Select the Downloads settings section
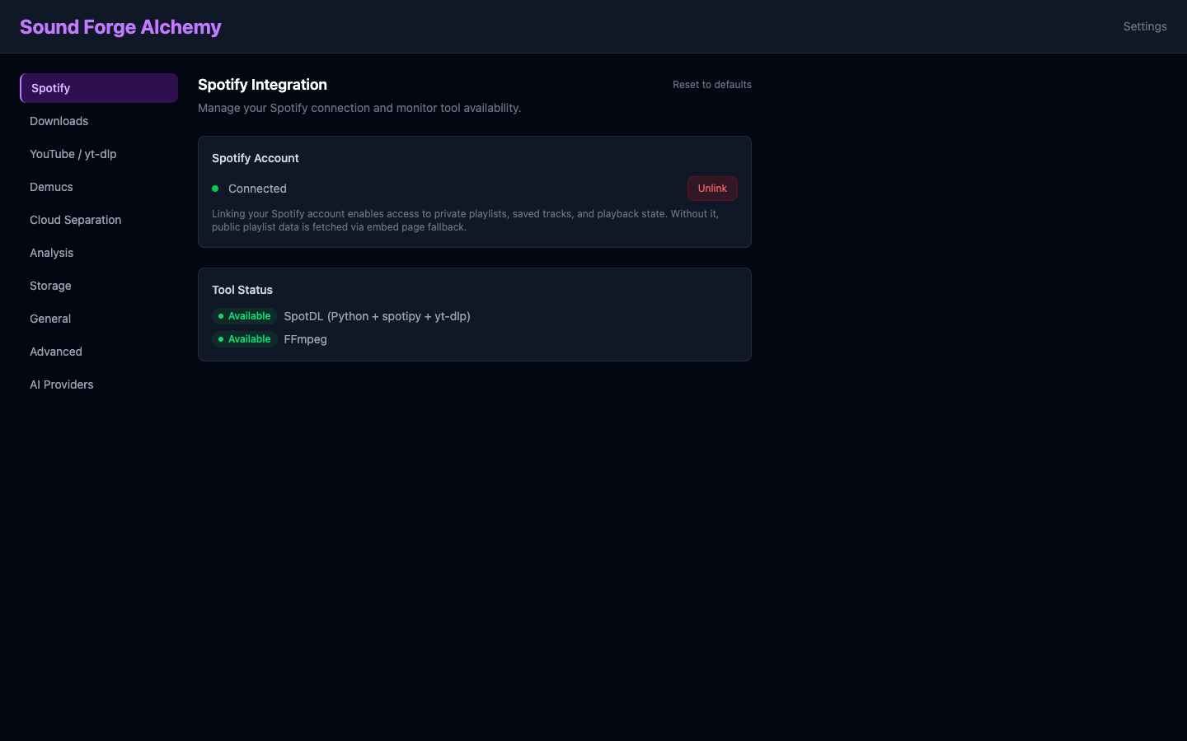1187x741 pixels. 59,121
